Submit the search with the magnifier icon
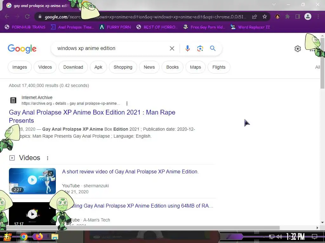The height and width of the screenshot is (243, 325). point(213,48)
